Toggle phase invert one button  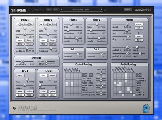click(139, 36)
